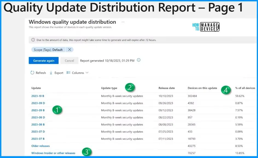Select the percentage 7.57%
Image resolution: width=258 pixels, height=158 pixels.
click(x=239, y=110)
